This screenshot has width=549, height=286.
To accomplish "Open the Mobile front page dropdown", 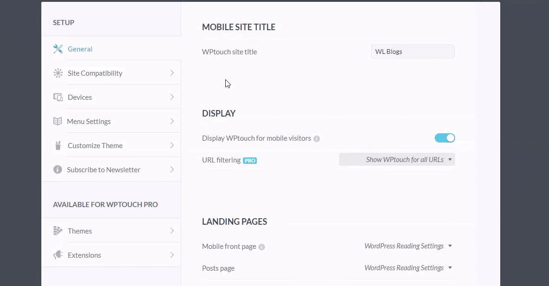I will click(x=408, y=246).
